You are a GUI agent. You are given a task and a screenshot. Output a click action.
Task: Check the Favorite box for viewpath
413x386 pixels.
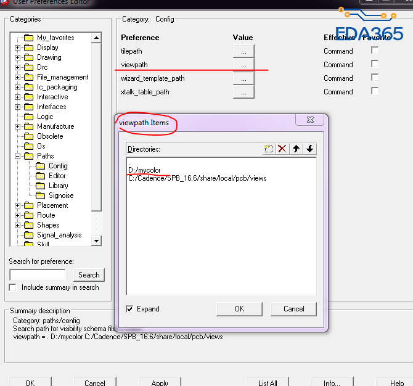click(x=375, y=64)
